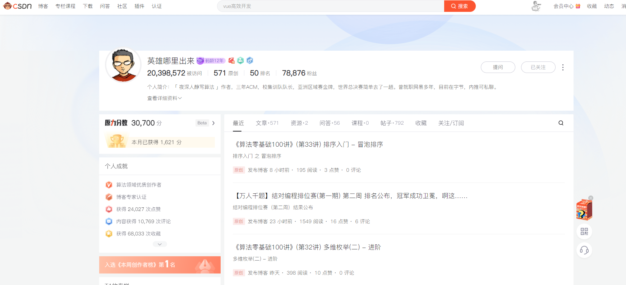Switch to the 收藏 tab
626x285 pixels.
(x=421, y=123)
